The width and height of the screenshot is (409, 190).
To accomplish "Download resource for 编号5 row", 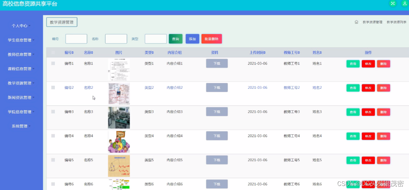I will click(217, 160).
